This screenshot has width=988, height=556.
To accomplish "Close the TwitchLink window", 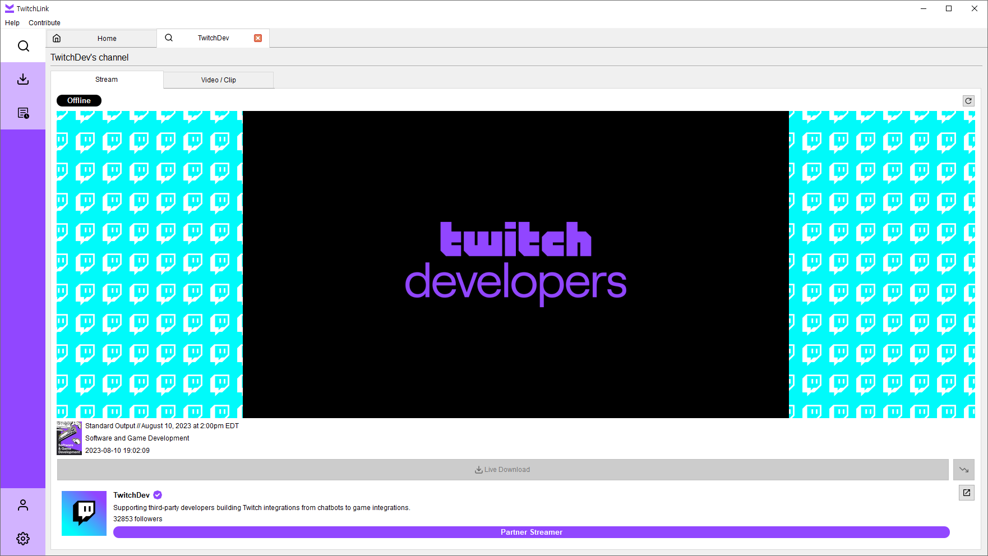I will click(x=975, y=8).
